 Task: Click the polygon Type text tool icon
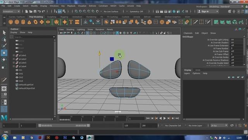71,22
